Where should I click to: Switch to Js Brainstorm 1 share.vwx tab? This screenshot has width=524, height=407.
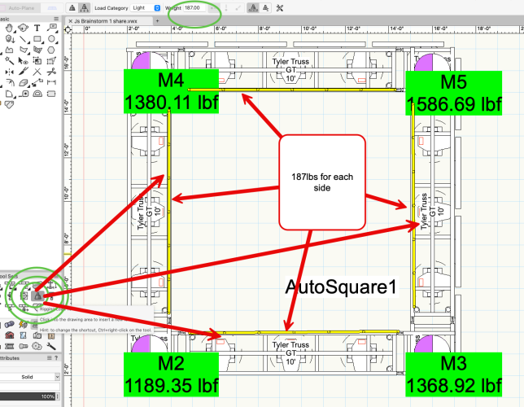[105, 19]
